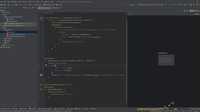Viewport: 200px width, 112px height.
Task: Collapse the res folder node
Action: [1, 28]
